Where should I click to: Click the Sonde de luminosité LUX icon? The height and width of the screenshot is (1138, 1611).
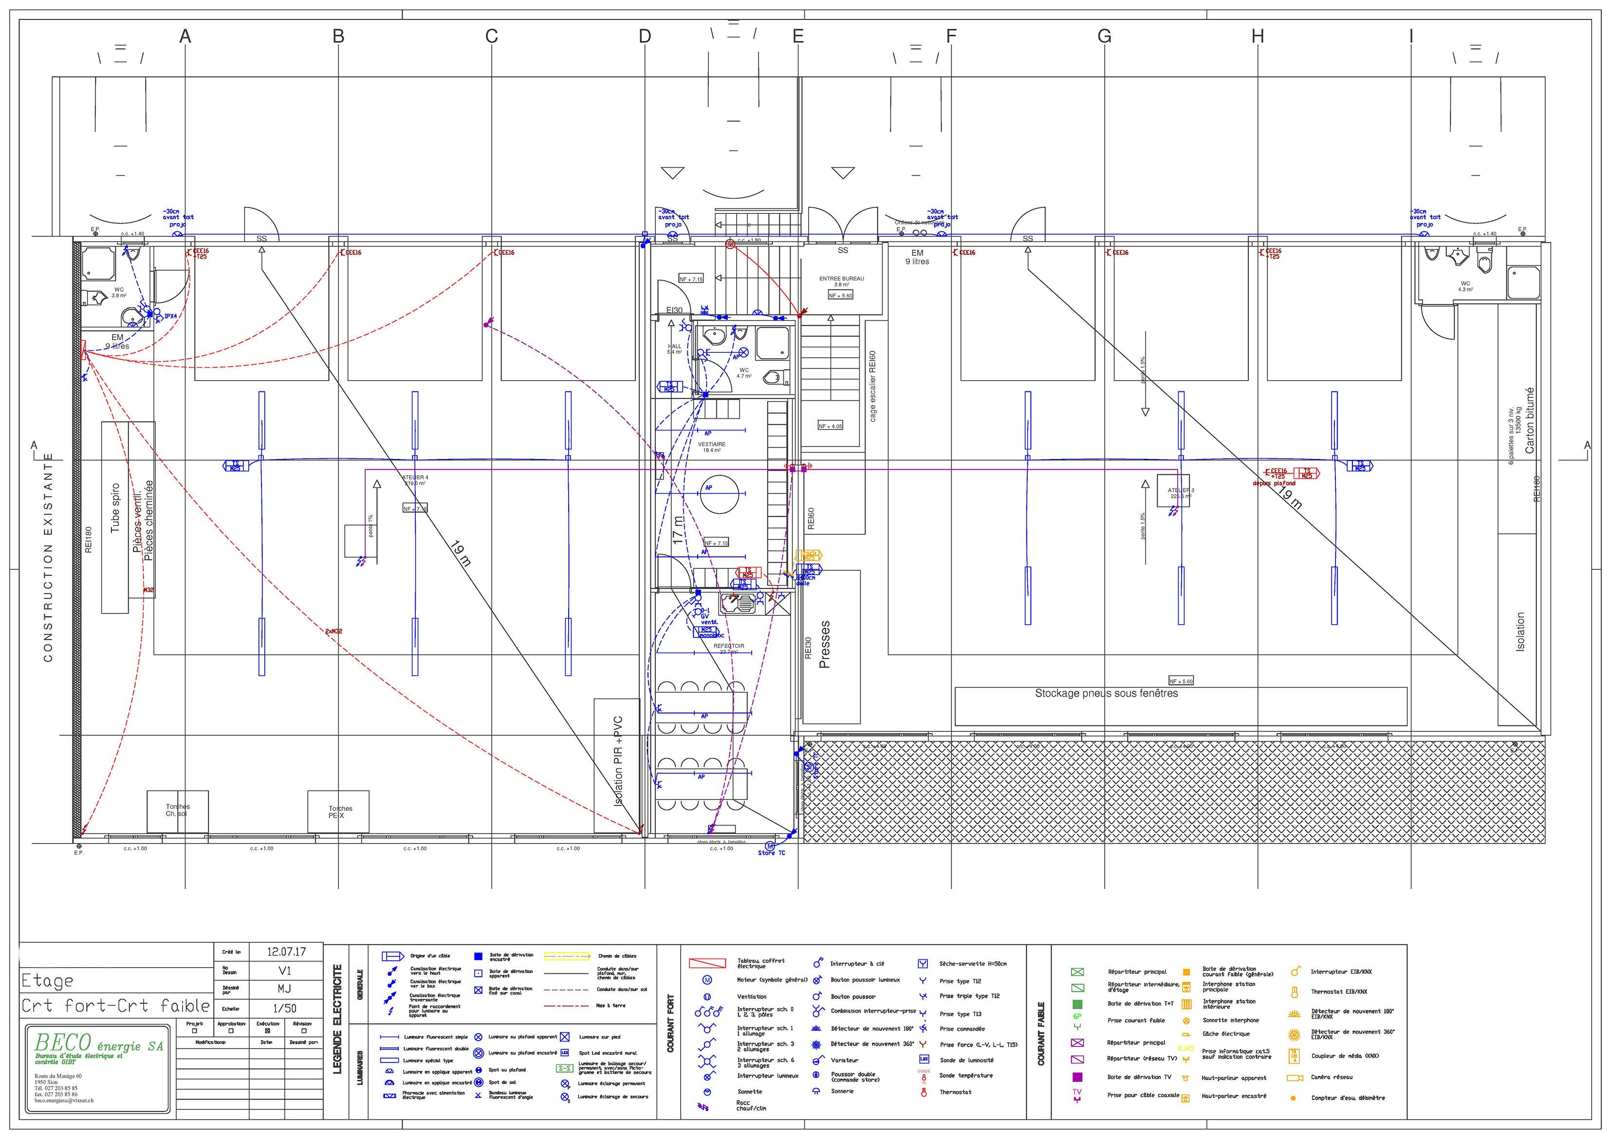coord(924,1060)
